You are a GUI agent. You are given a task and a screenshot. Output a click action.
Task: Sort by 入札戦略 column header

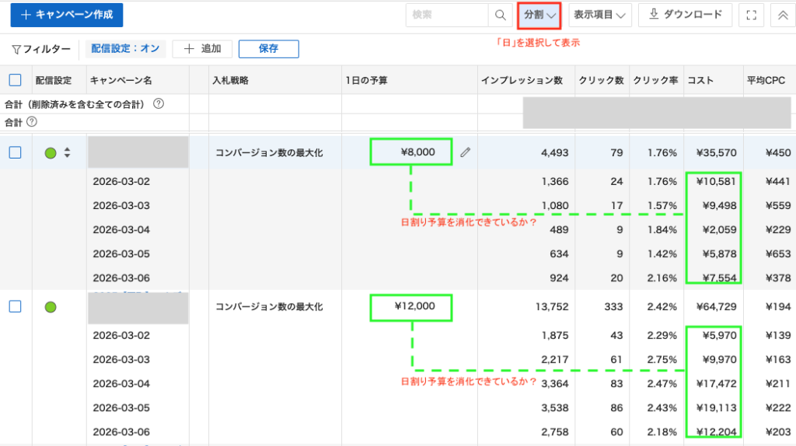click(230, 80)
